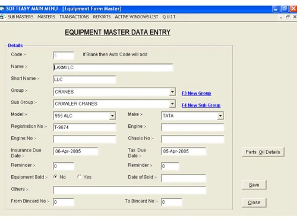This screenshot has width=297, height=222.
Task: Expand the Group dropdown showing CRANES
Action: click(172, 92)
